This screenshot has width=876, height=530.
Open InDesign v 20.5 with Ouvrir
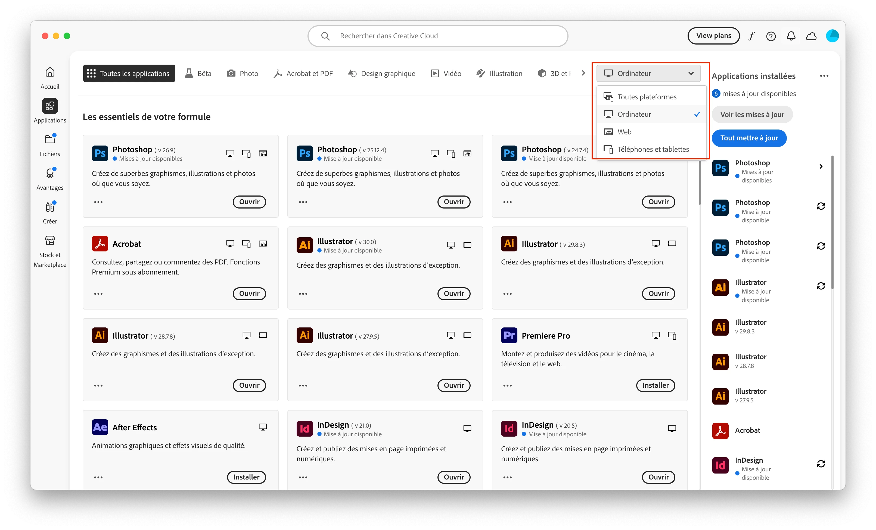[658, 477]
